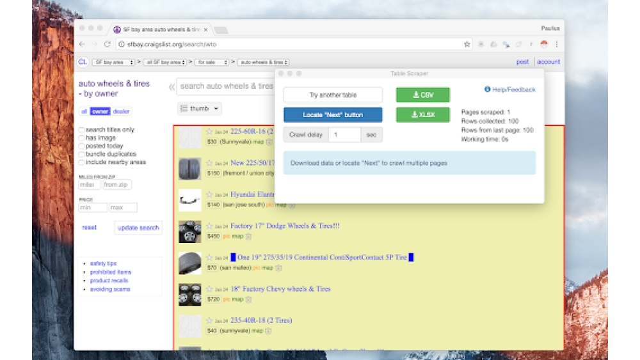Open a new browser tab
This screenshot has width=640, height=360.
[221, 30]
